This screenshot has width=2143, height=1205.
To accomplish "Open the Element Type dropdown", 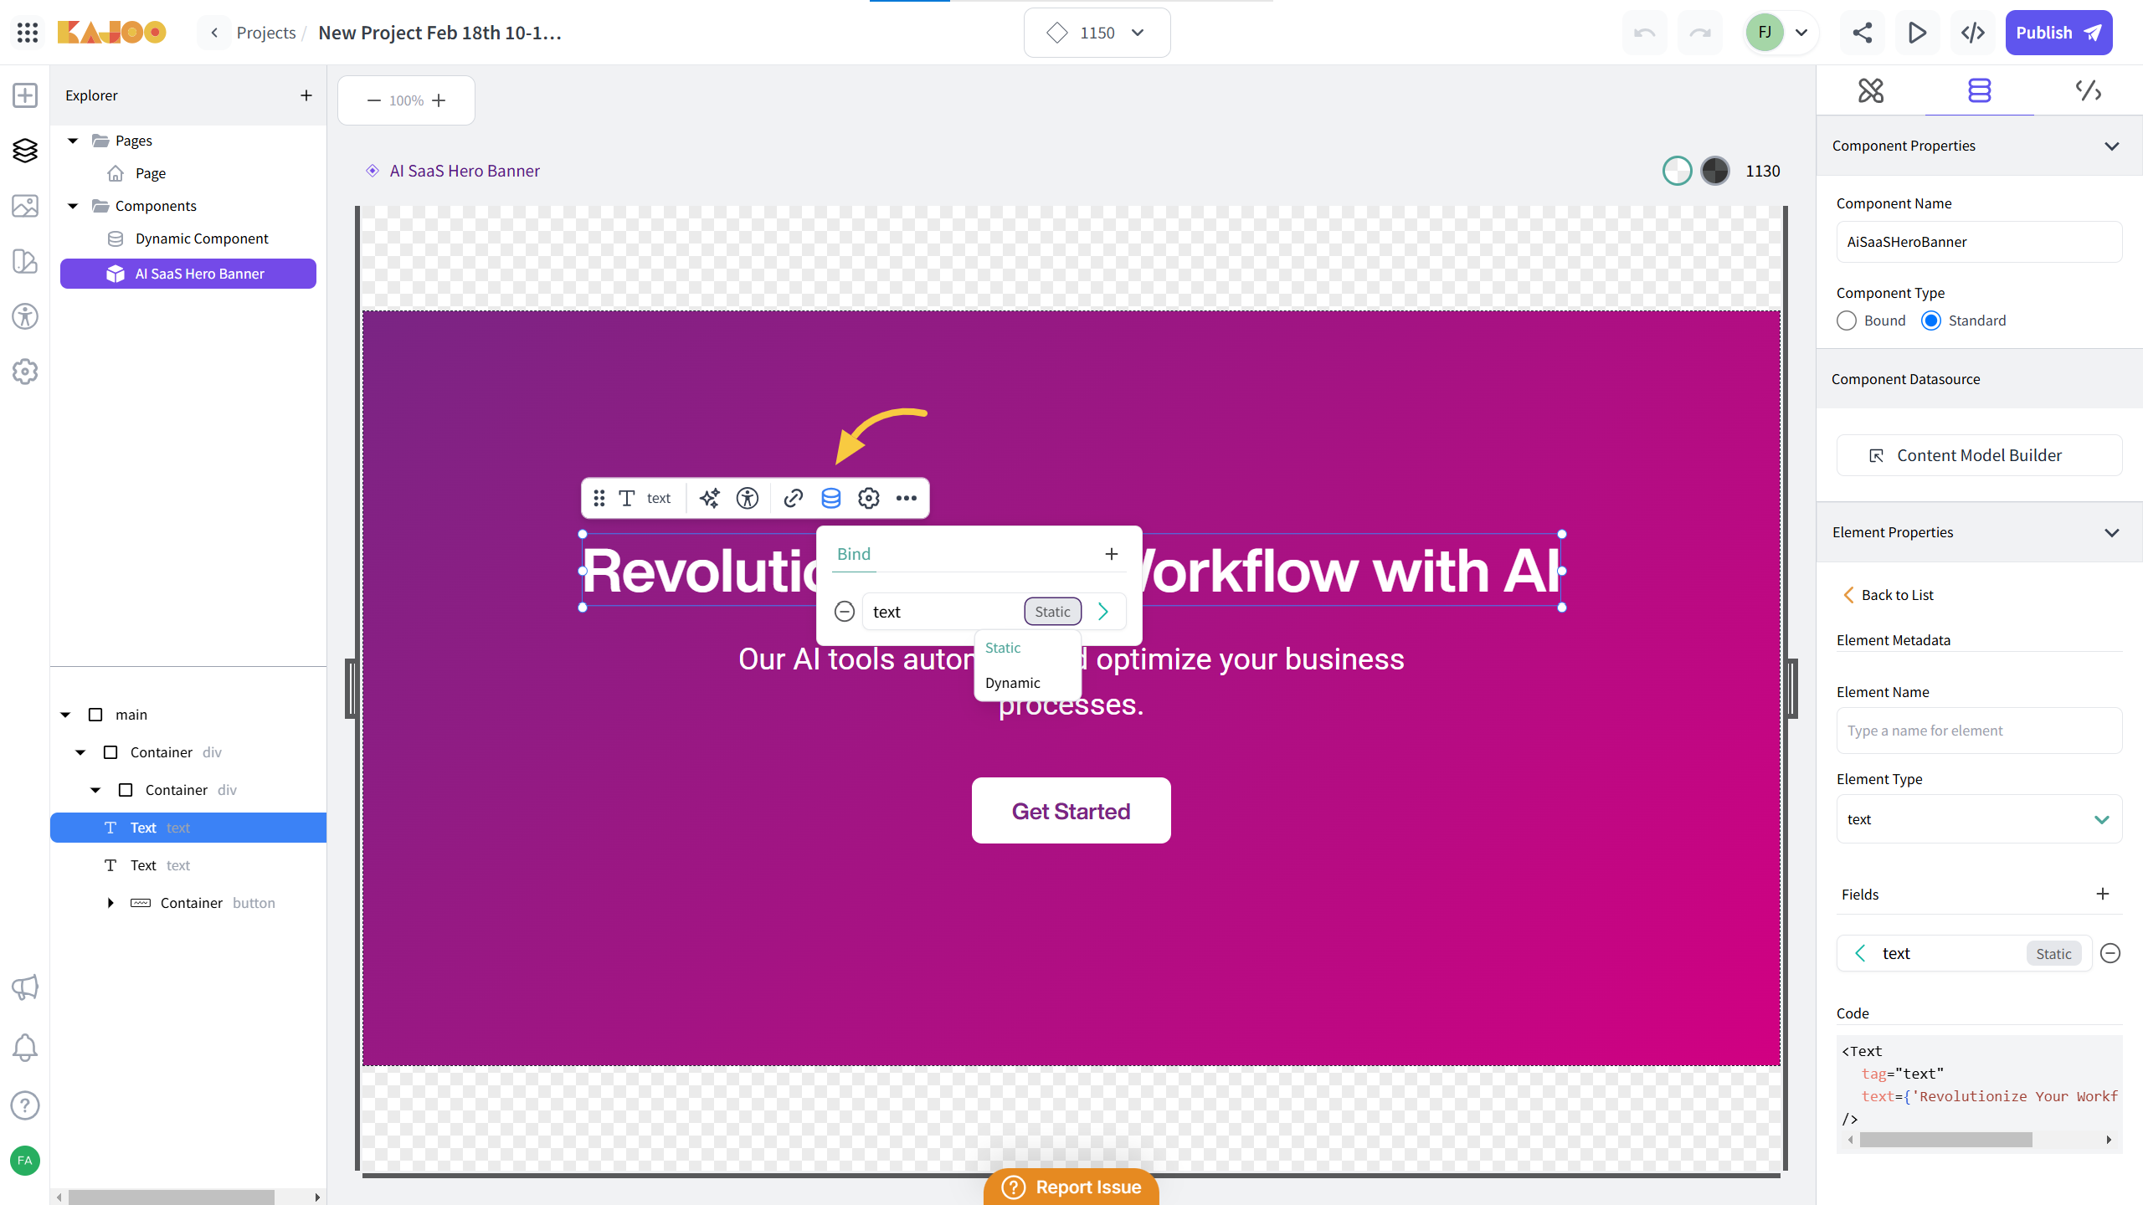I will 1979,819.
